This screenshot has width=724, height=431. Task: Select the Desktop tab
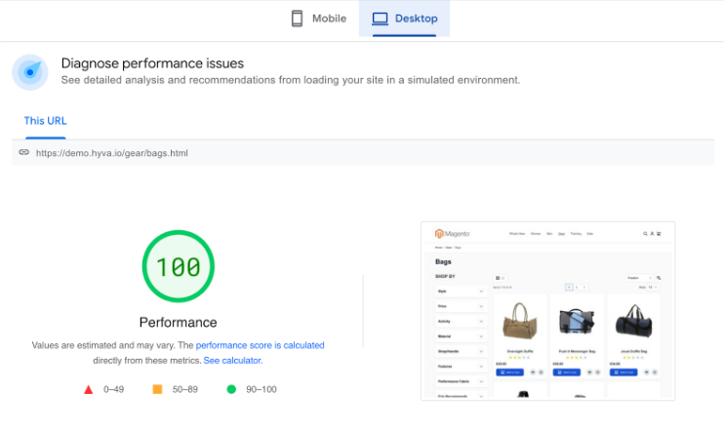tap(405, 19)
